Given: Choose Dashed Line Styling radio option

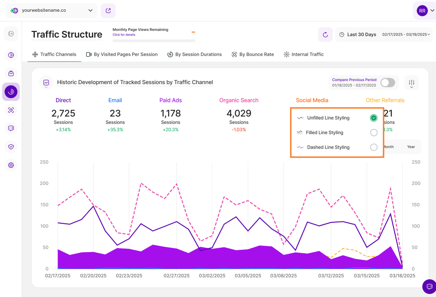Looking at the screenshot, I should pyautogui.click(x=373, y=147).
